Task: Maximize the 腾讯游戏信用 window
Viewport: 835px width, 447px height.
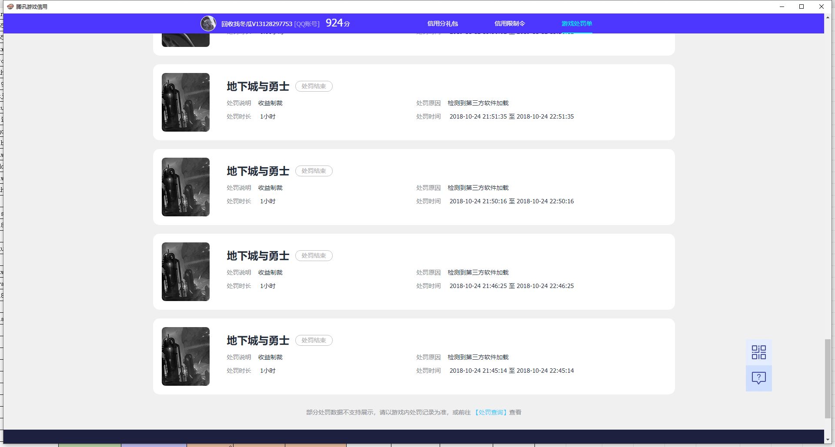Action: (802, 7)
